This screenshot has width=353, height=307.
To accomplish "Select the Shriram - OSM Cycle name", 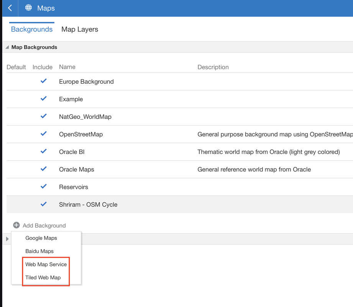I will [88, 205].
